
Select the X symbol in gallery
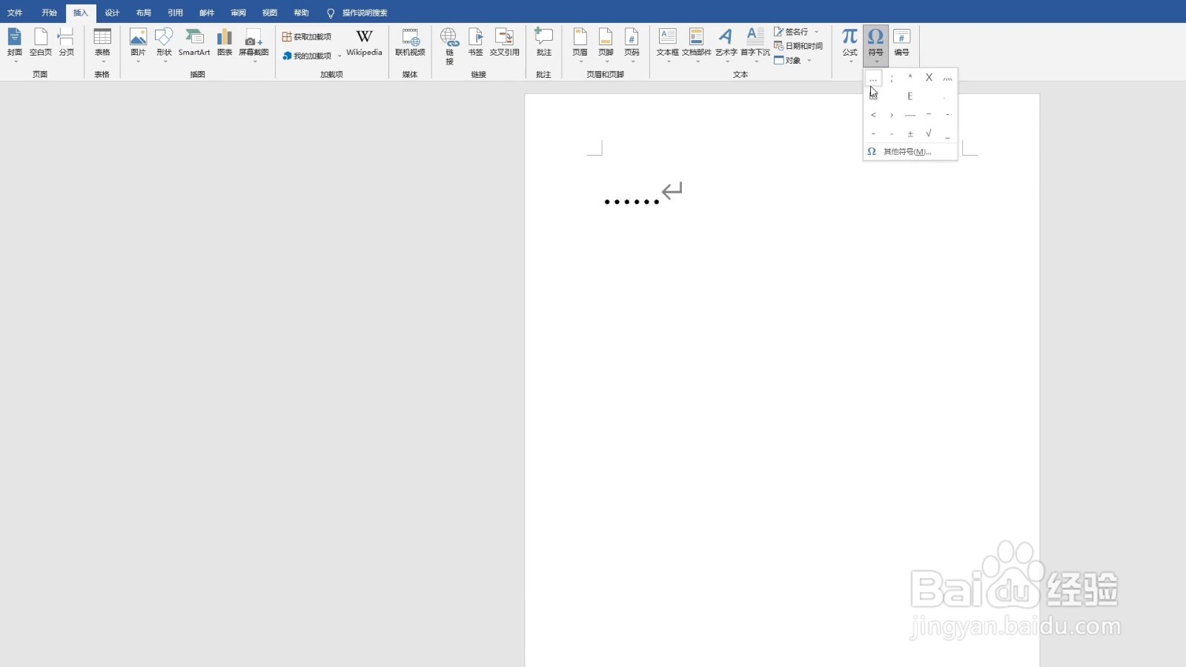coord(929,78)
